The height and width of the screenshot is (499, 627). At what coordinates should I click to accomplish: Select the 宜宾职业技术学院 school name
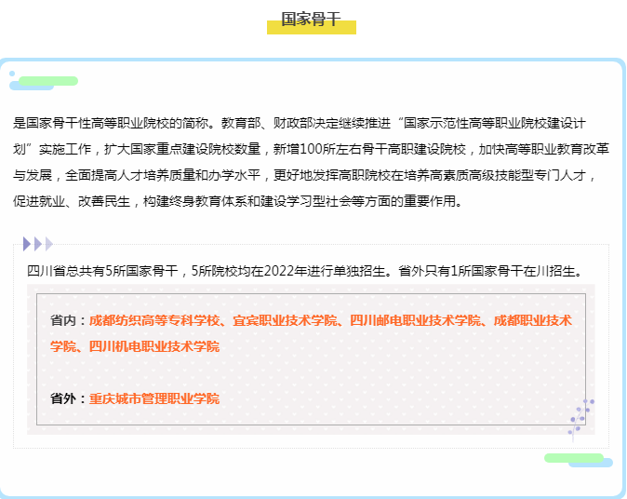click(x=285, y=320)
